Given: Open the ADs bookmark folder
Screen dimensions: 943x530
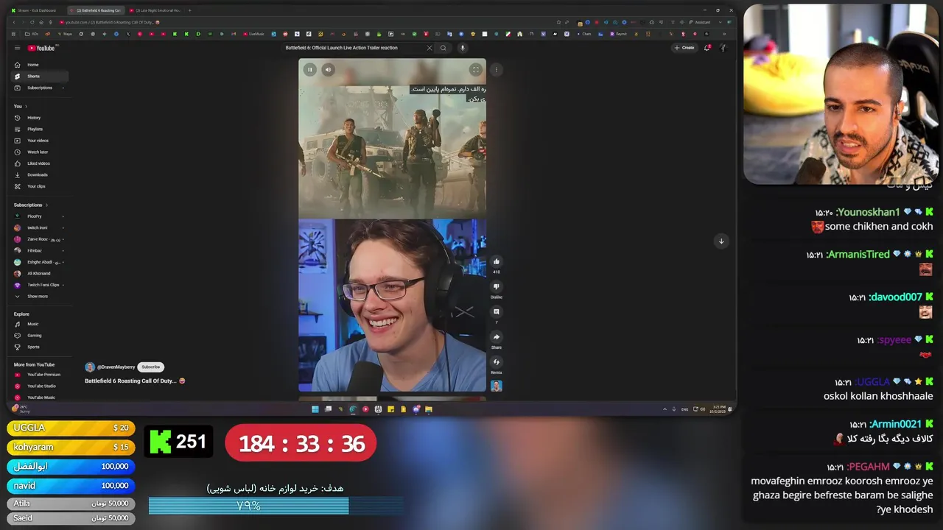Looking at the screenshot, I should click(x=32, y=34).
